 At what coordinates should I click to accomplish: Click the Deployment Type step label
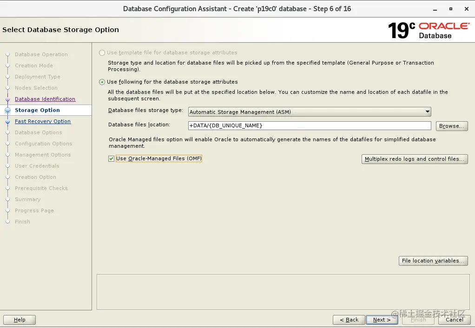[x=38, y=77]
